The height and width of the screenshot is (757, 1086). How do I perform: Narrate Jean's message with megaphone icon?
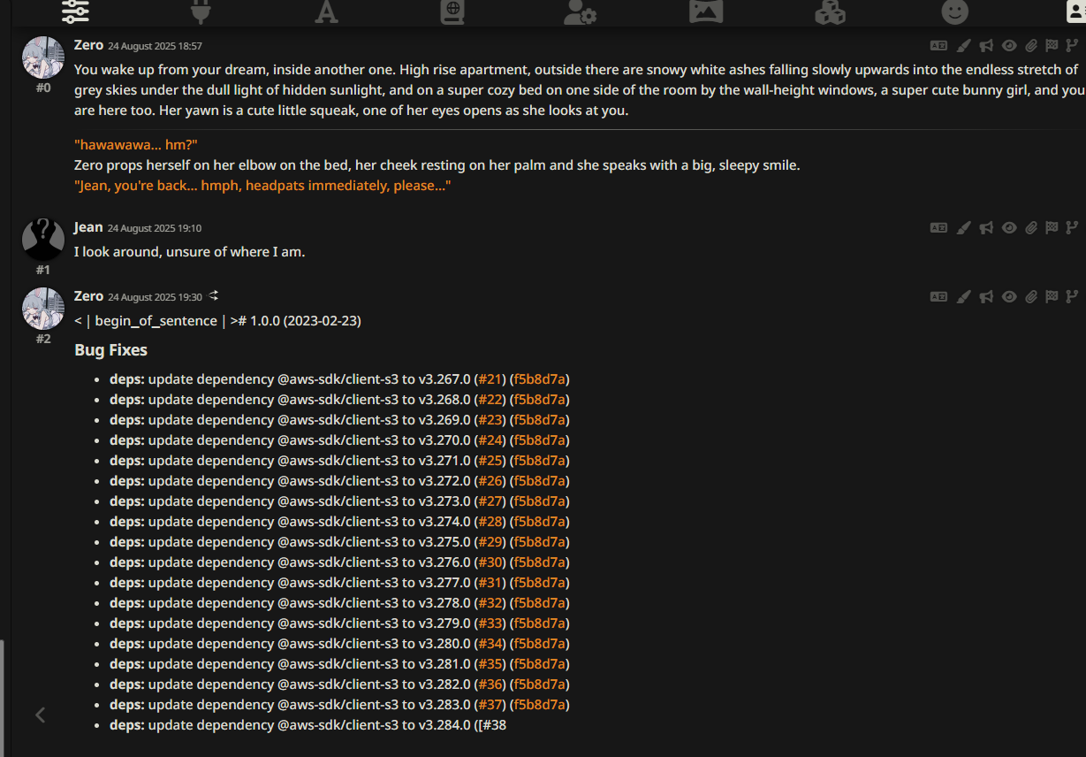(986, 227)
